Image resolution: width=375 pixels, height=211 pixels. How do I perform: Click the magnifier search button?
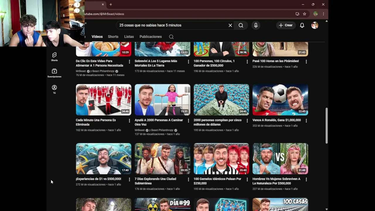click(241, 25)
